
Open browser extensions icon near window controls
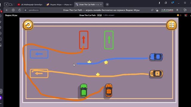point(166,3)
